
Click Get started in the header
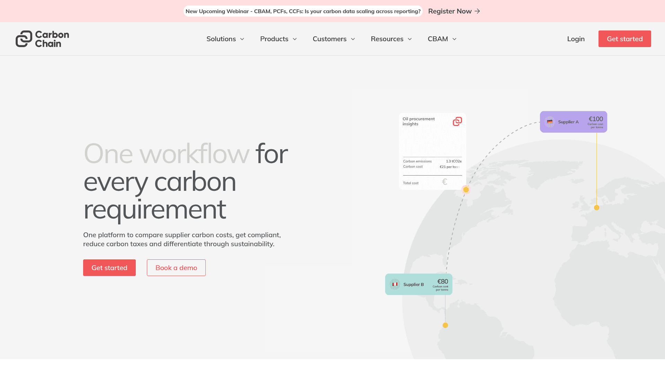[x=625, y=39]
